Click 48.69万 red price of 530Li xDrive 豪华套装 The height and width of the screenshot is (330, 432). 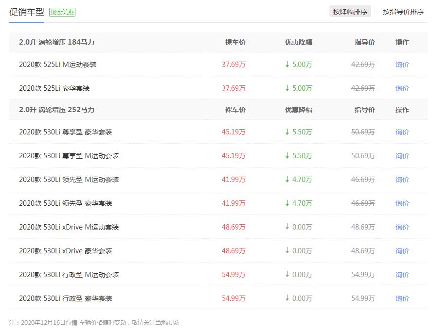click(x=234, y=251)
